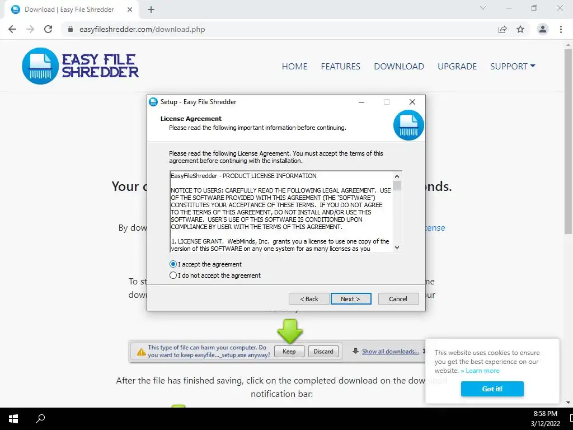The image size is (573, 430).
Task: Open the FEATURES nav item
Action: point(341,66)
